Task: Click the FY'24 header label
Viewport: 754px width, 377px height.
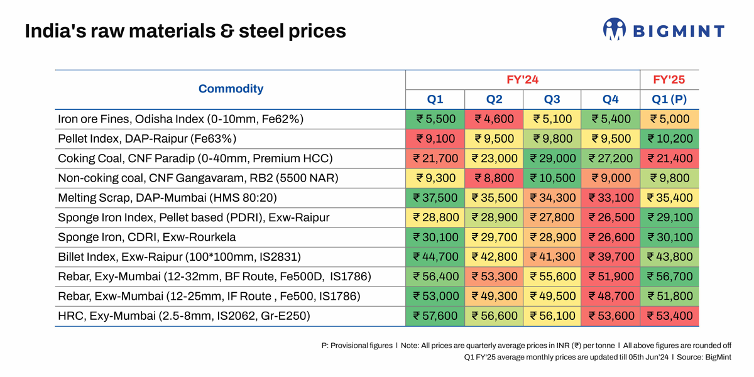Action: pos(523,80)
